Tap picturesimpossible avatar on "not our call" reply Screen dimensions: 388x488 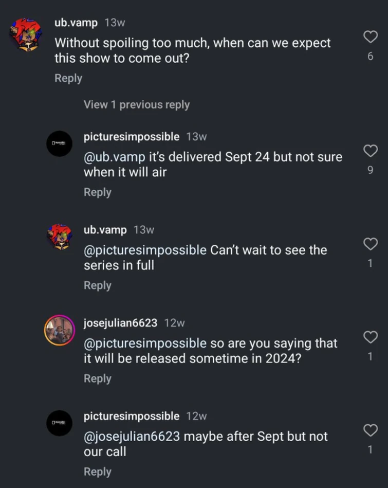59,423
